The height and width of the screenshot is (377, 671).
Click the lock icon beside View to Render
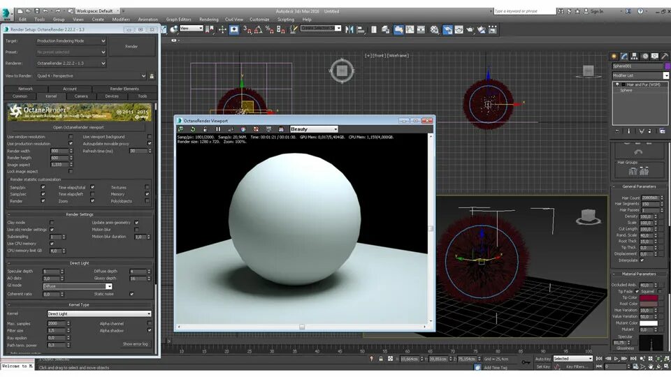tap(152, 76)
